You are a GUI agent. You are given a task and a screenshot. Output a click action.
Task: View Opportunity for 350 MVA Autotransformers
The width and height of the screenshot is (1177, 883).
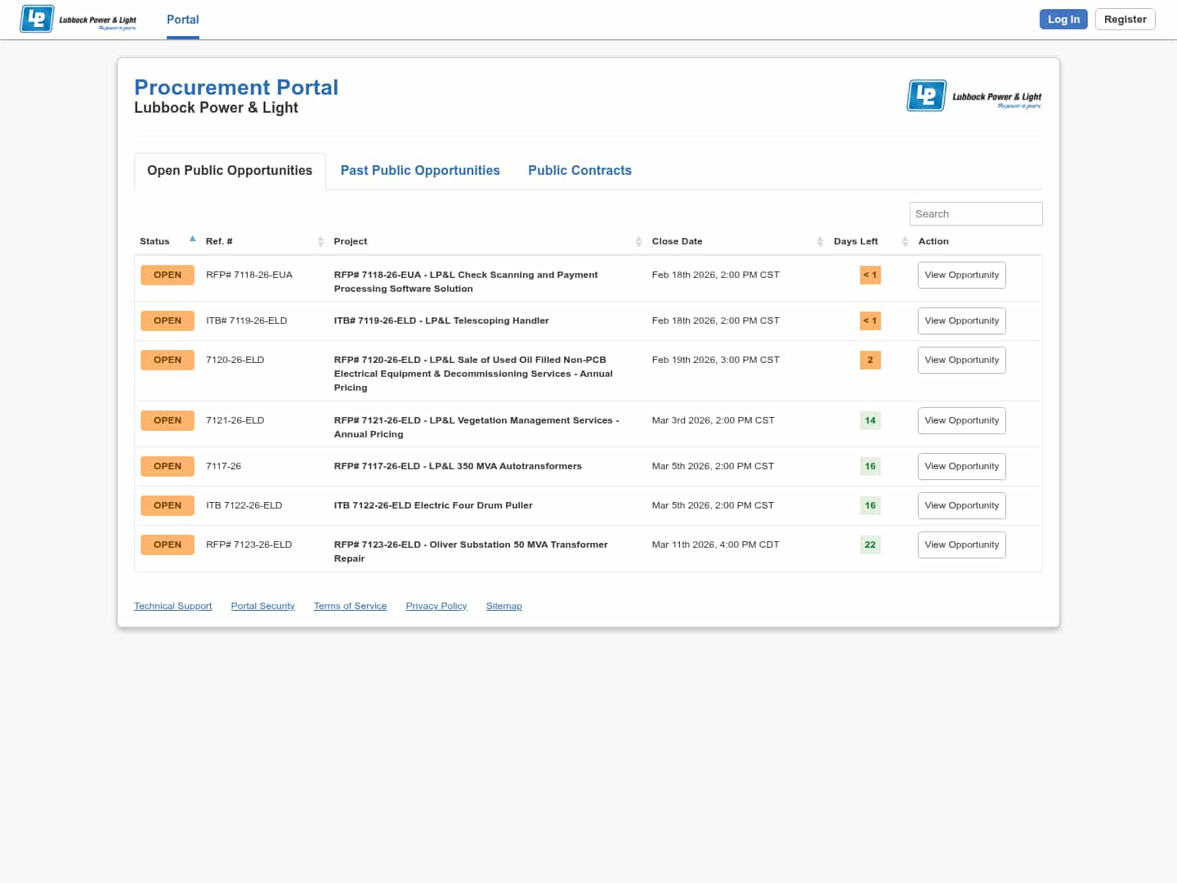coord(961,466)
